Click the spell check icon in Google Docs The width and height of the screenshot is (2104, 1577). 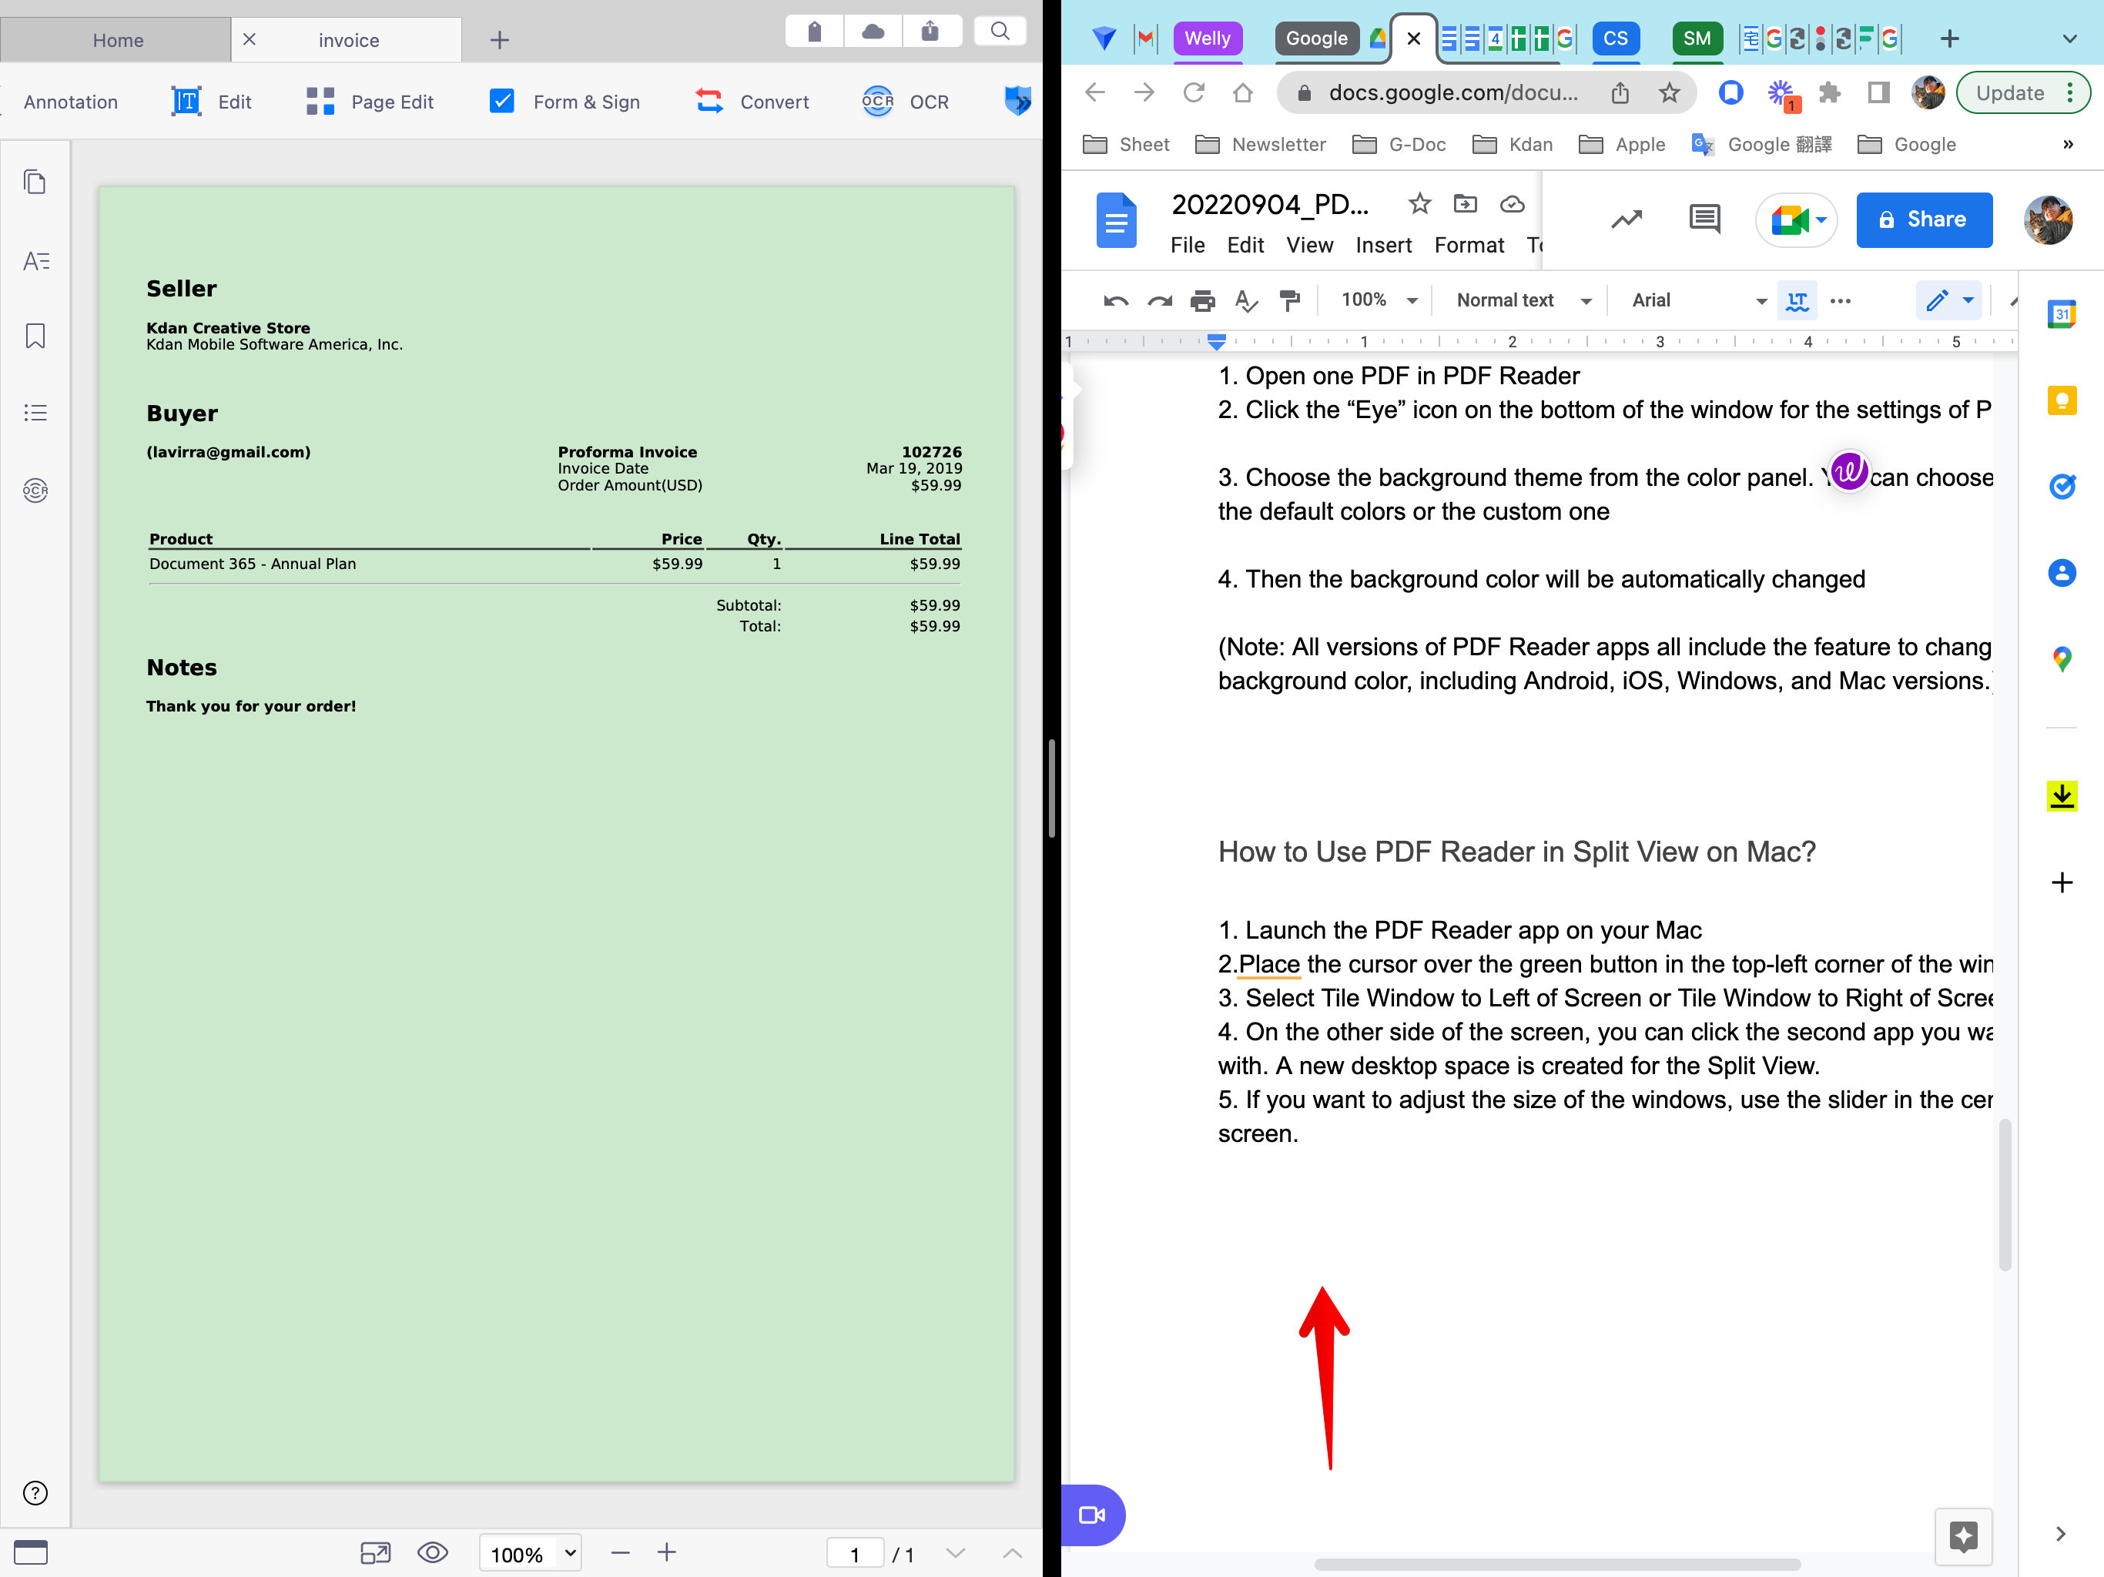[1246, 300]
